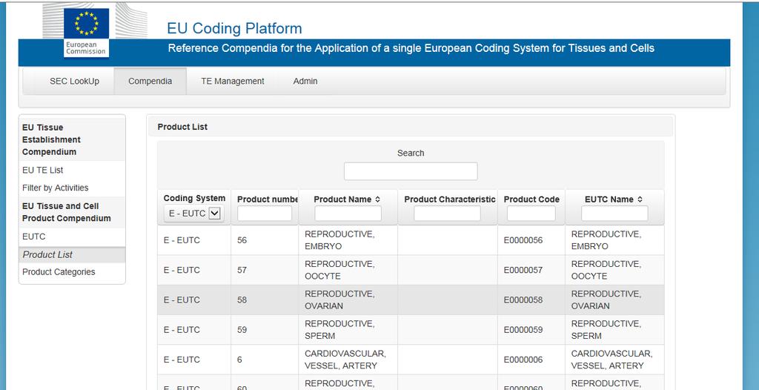
Task: Open the Admin tab
Action: click(305, 82)
